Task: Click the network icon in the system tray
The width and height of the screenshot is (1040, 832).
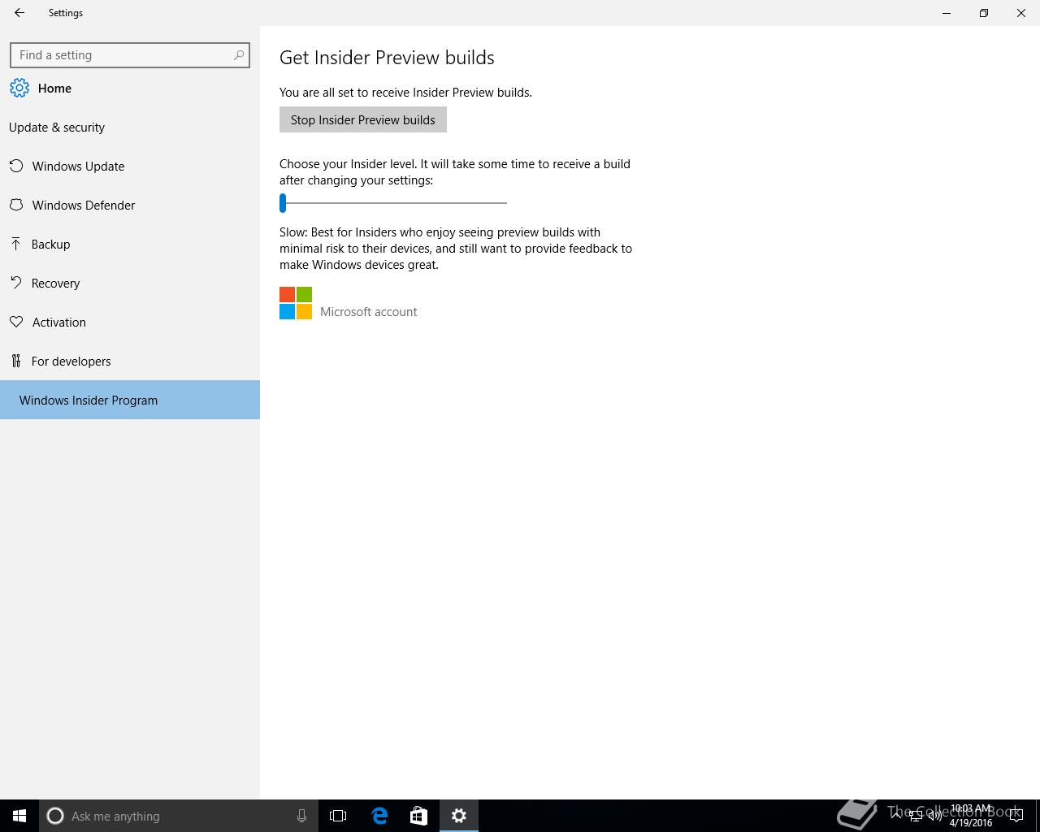Action: coord(915,816)
